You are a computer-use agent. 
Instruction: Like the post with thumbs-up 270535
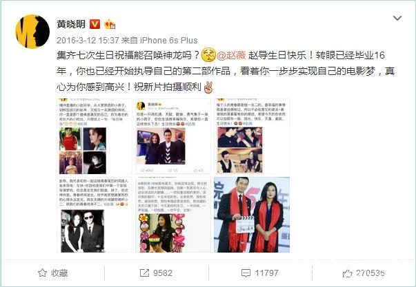[x=347, y=273]
